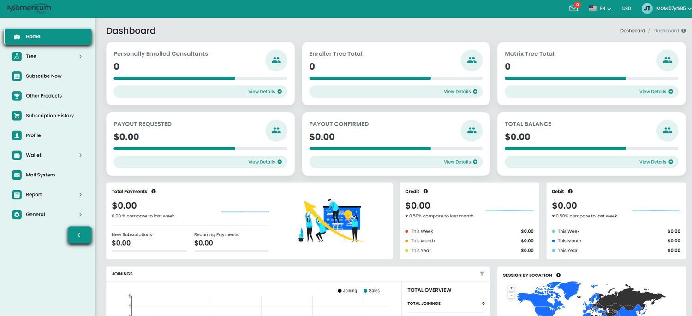Click the zoom in button on location map
692x316 pixels.
511,287
